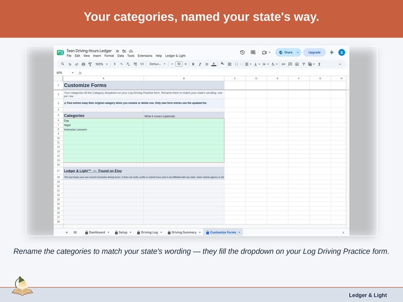Click the video meeting camera icon
This screenshot has width=403, height=302.
point(264,52)
